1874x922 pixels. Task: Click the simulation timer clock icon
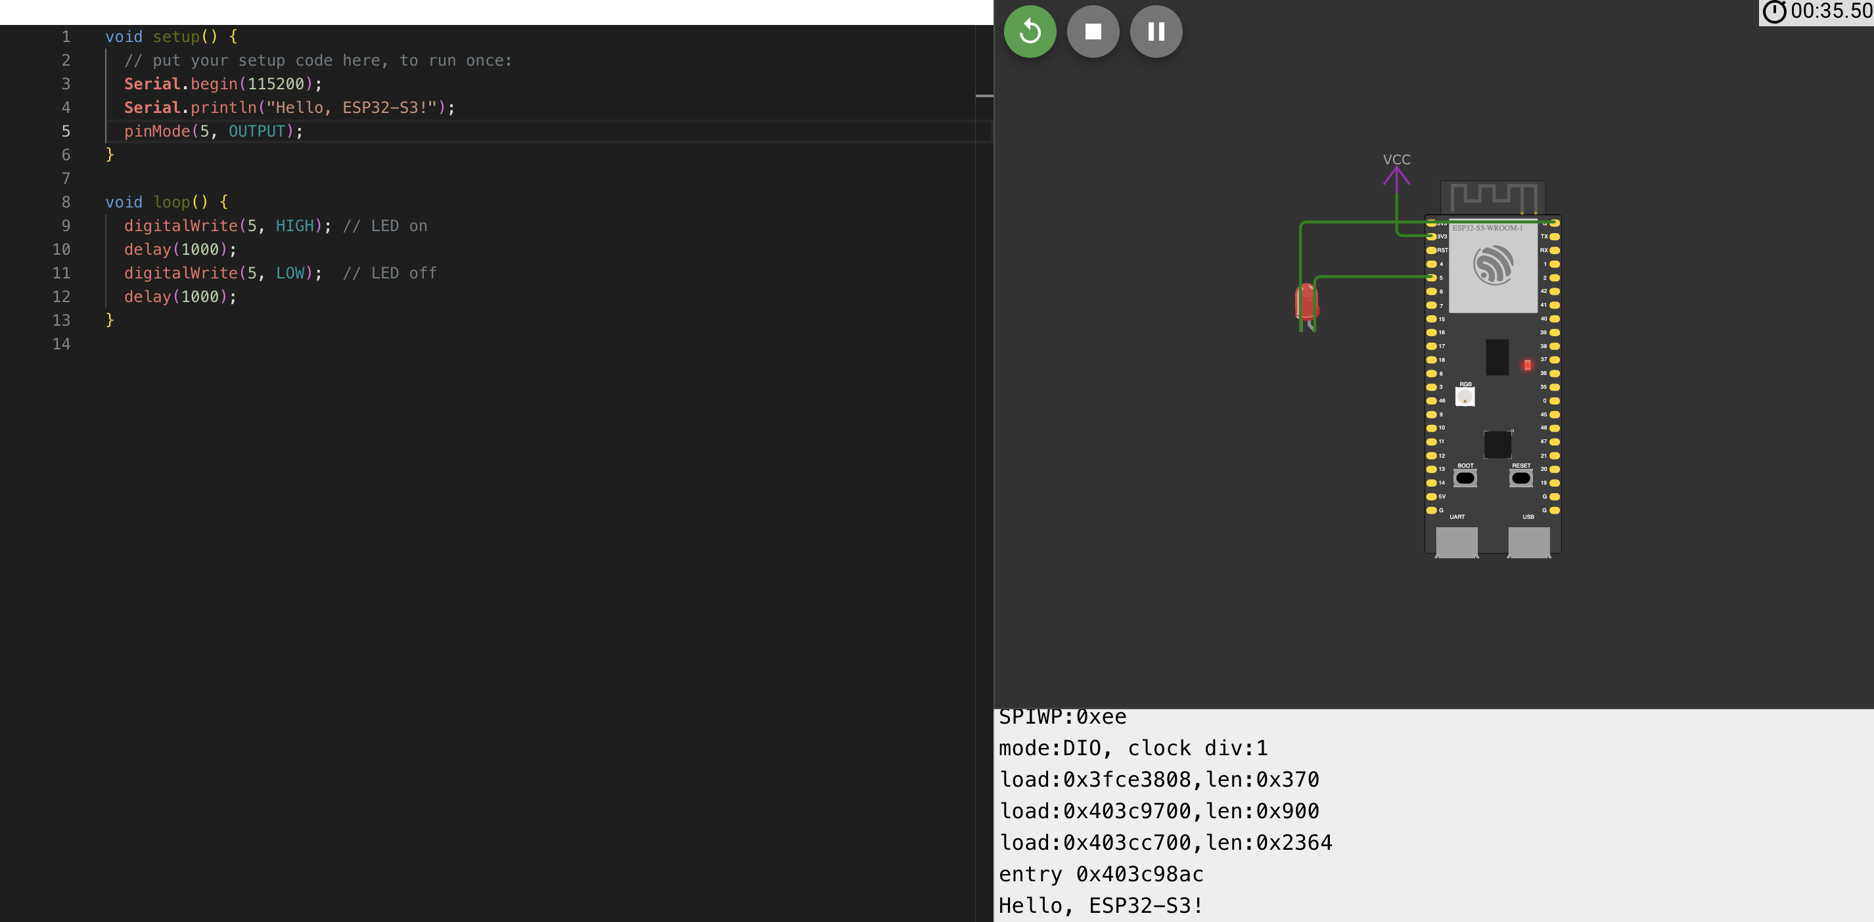tap(1773, 12)
